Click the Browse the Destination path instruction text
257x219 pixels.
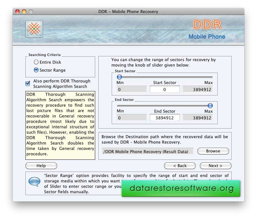click(165, 139)
